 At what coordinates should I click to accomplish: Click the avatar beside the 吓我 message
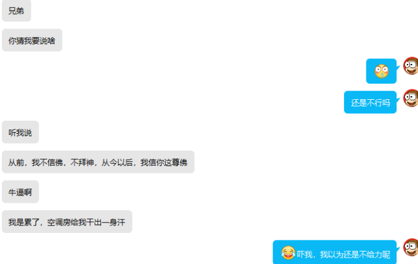click(x=411, y=247)
